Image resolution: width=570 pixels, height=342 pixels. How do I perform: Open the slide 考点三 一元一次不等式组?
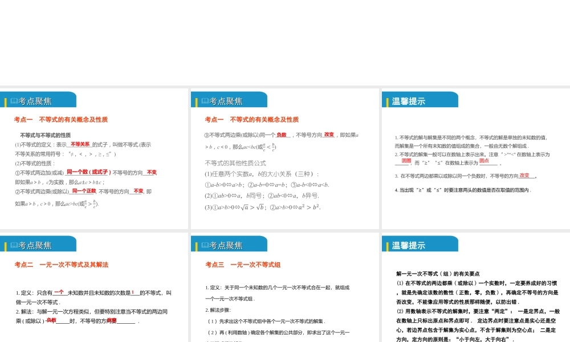pyautogui.click(x=284, y=287)
